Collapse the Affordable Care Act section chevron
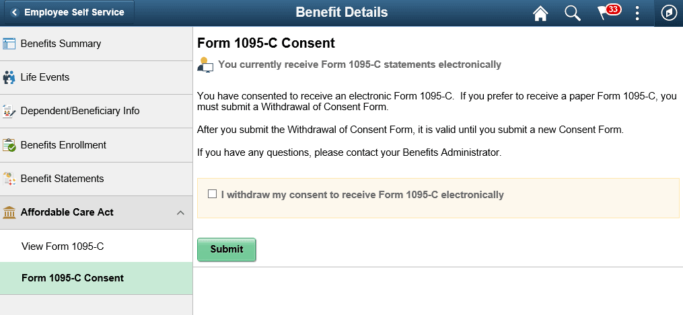Image resolution: width=683 pixels, height=315 pixels. [180, 213]
